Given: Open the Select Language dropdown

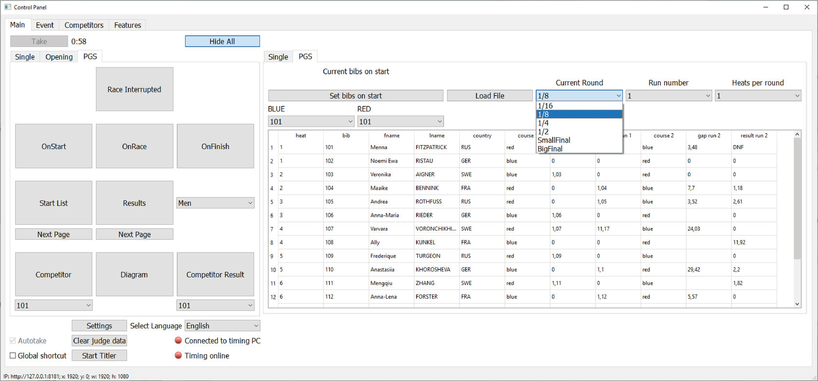Looking at the screenshot, I should pos(223,326).
